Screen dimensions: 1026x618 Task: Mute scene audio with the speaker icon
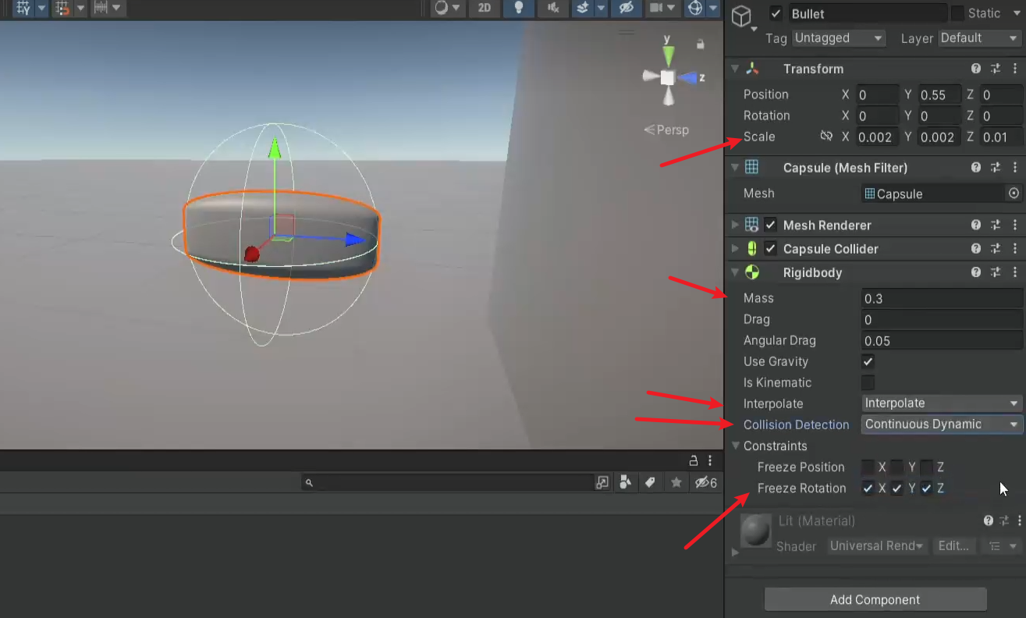553,9
